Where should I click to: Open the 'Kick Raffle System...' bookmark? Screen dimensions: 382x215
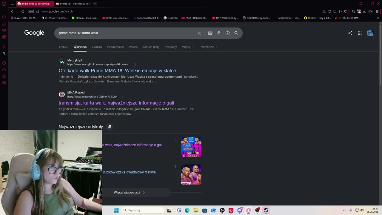point(256,18)
